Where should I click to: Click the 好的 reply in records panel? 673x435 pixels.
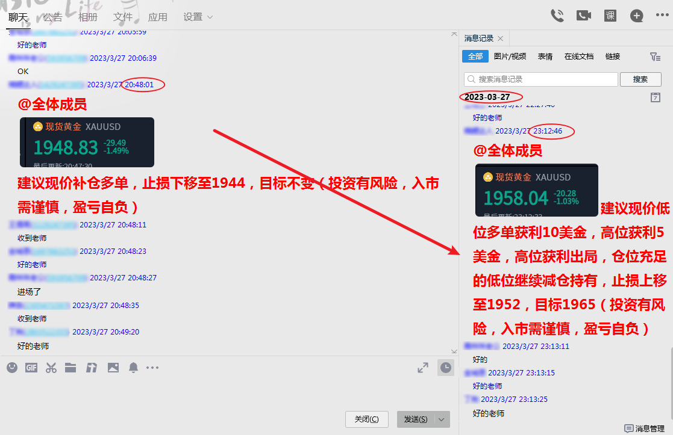coord(480,360)
